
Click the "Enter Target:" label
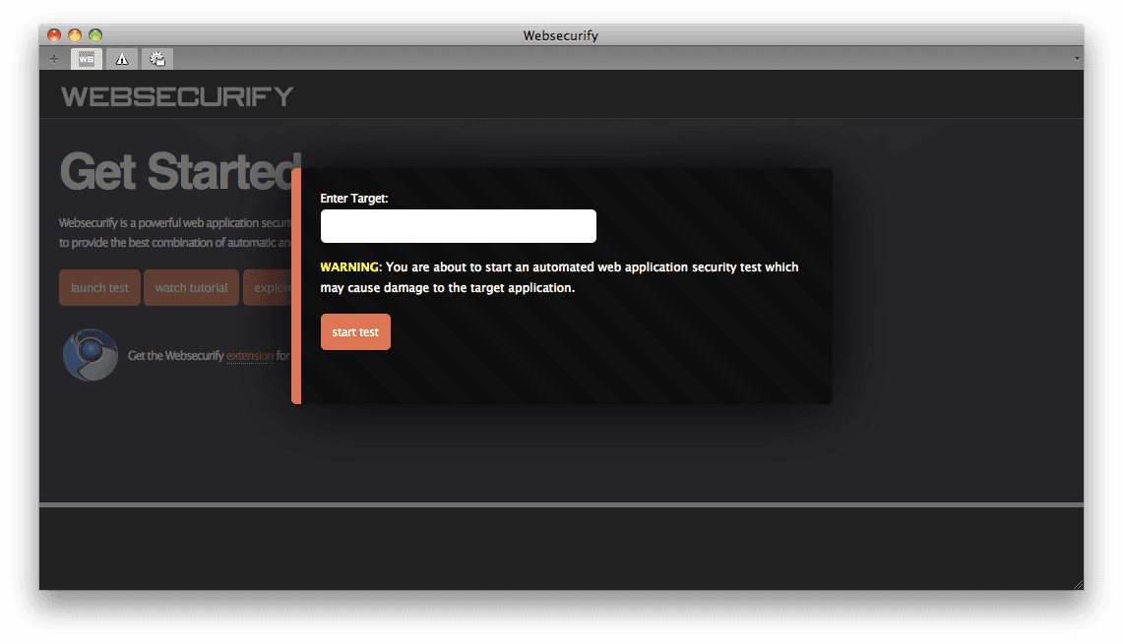click(353, 199)
